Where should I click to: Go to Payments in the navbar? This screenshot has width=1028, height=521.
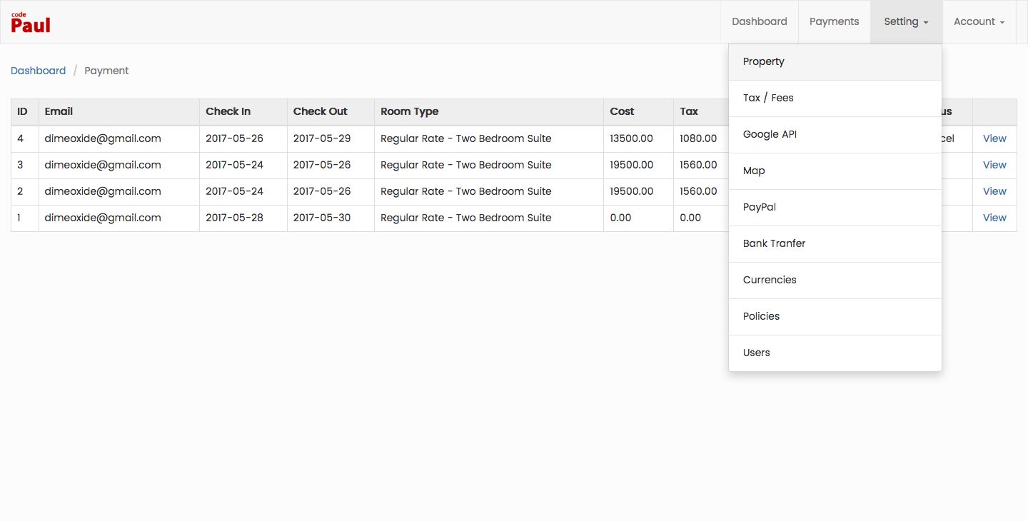834,21
